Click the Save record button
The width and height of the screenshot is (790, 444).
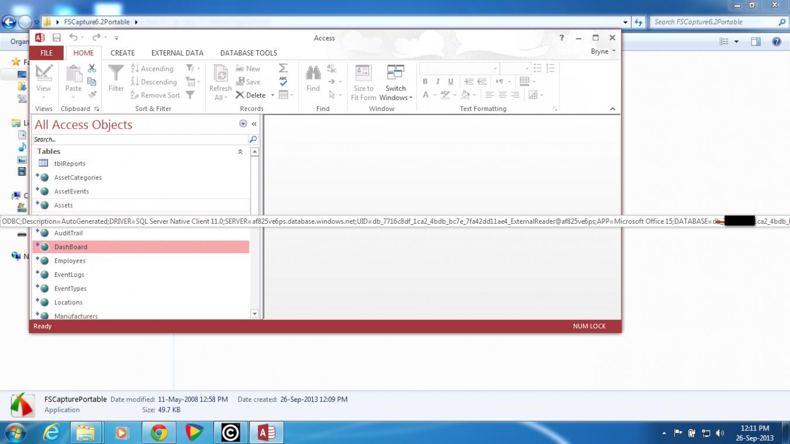pyautogui.click(x=248, y=82)
